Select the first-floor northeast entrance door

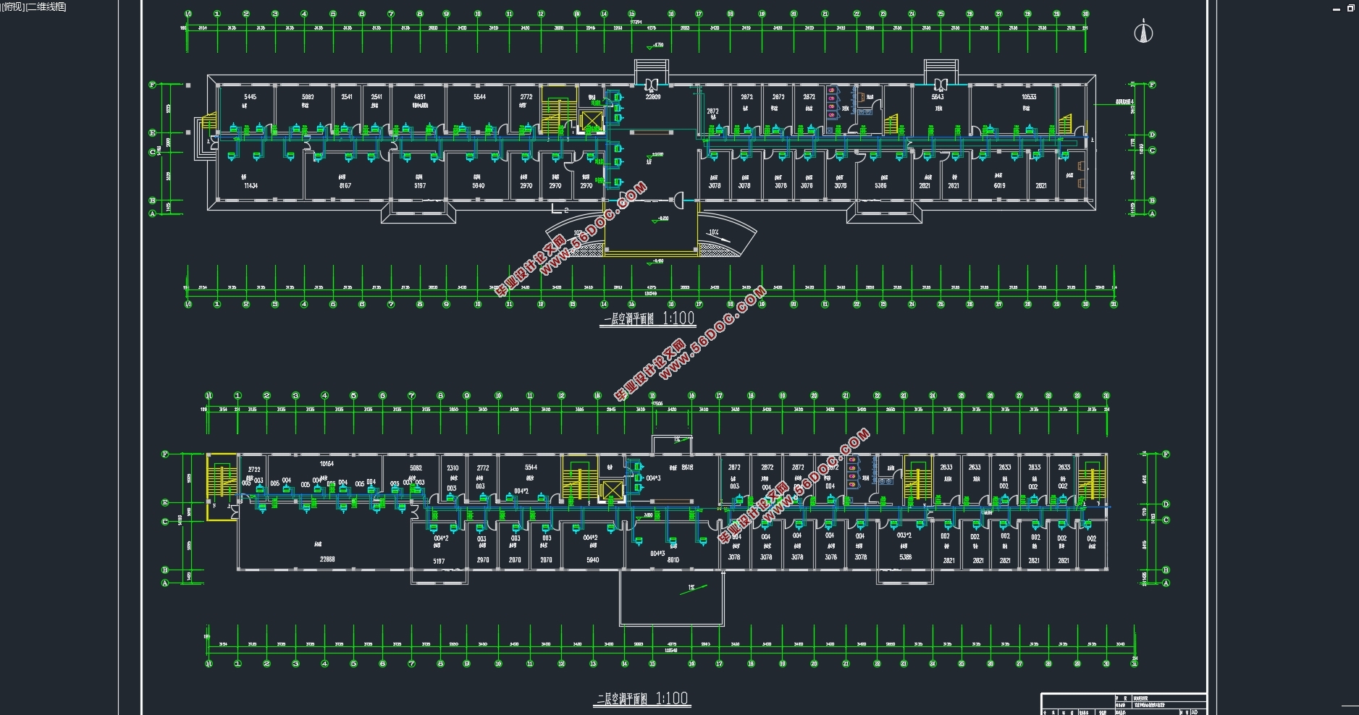[941, 83]
